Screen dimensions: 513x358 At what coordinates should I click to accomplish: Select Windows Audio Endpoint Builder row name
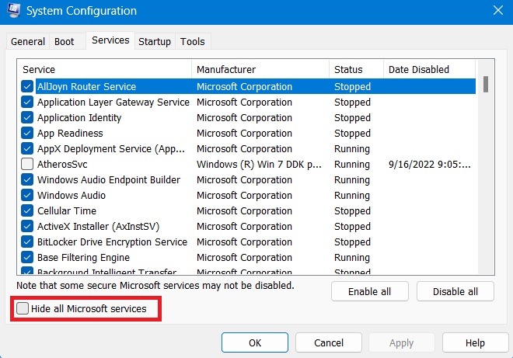109,180
